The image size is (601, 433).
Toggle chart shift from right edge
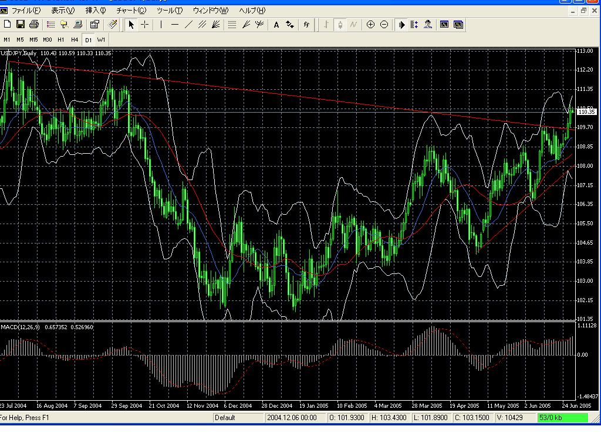click(x=414, y=24)
